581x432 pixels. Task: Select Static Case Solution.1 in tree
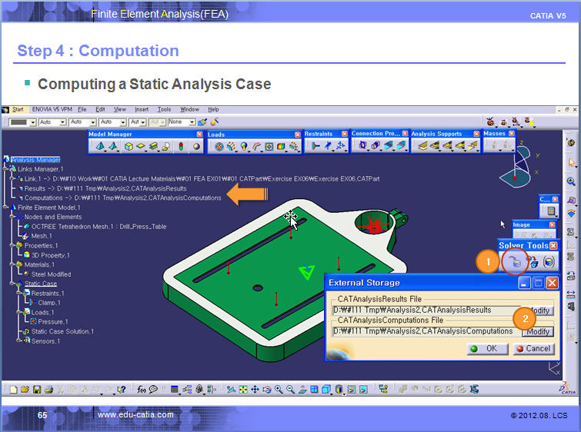click(x=62, y=331)
